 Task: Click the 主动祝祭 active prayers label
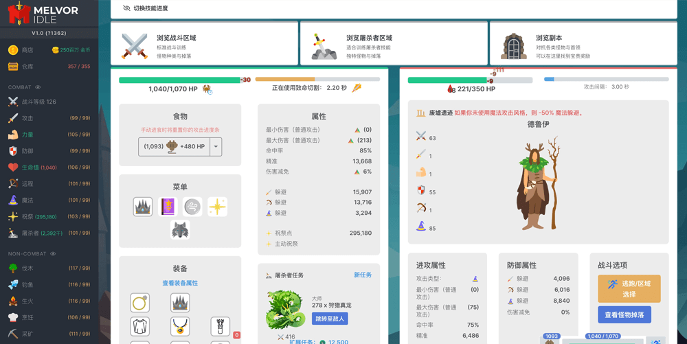pyautogui.click(x=286, y=244)
